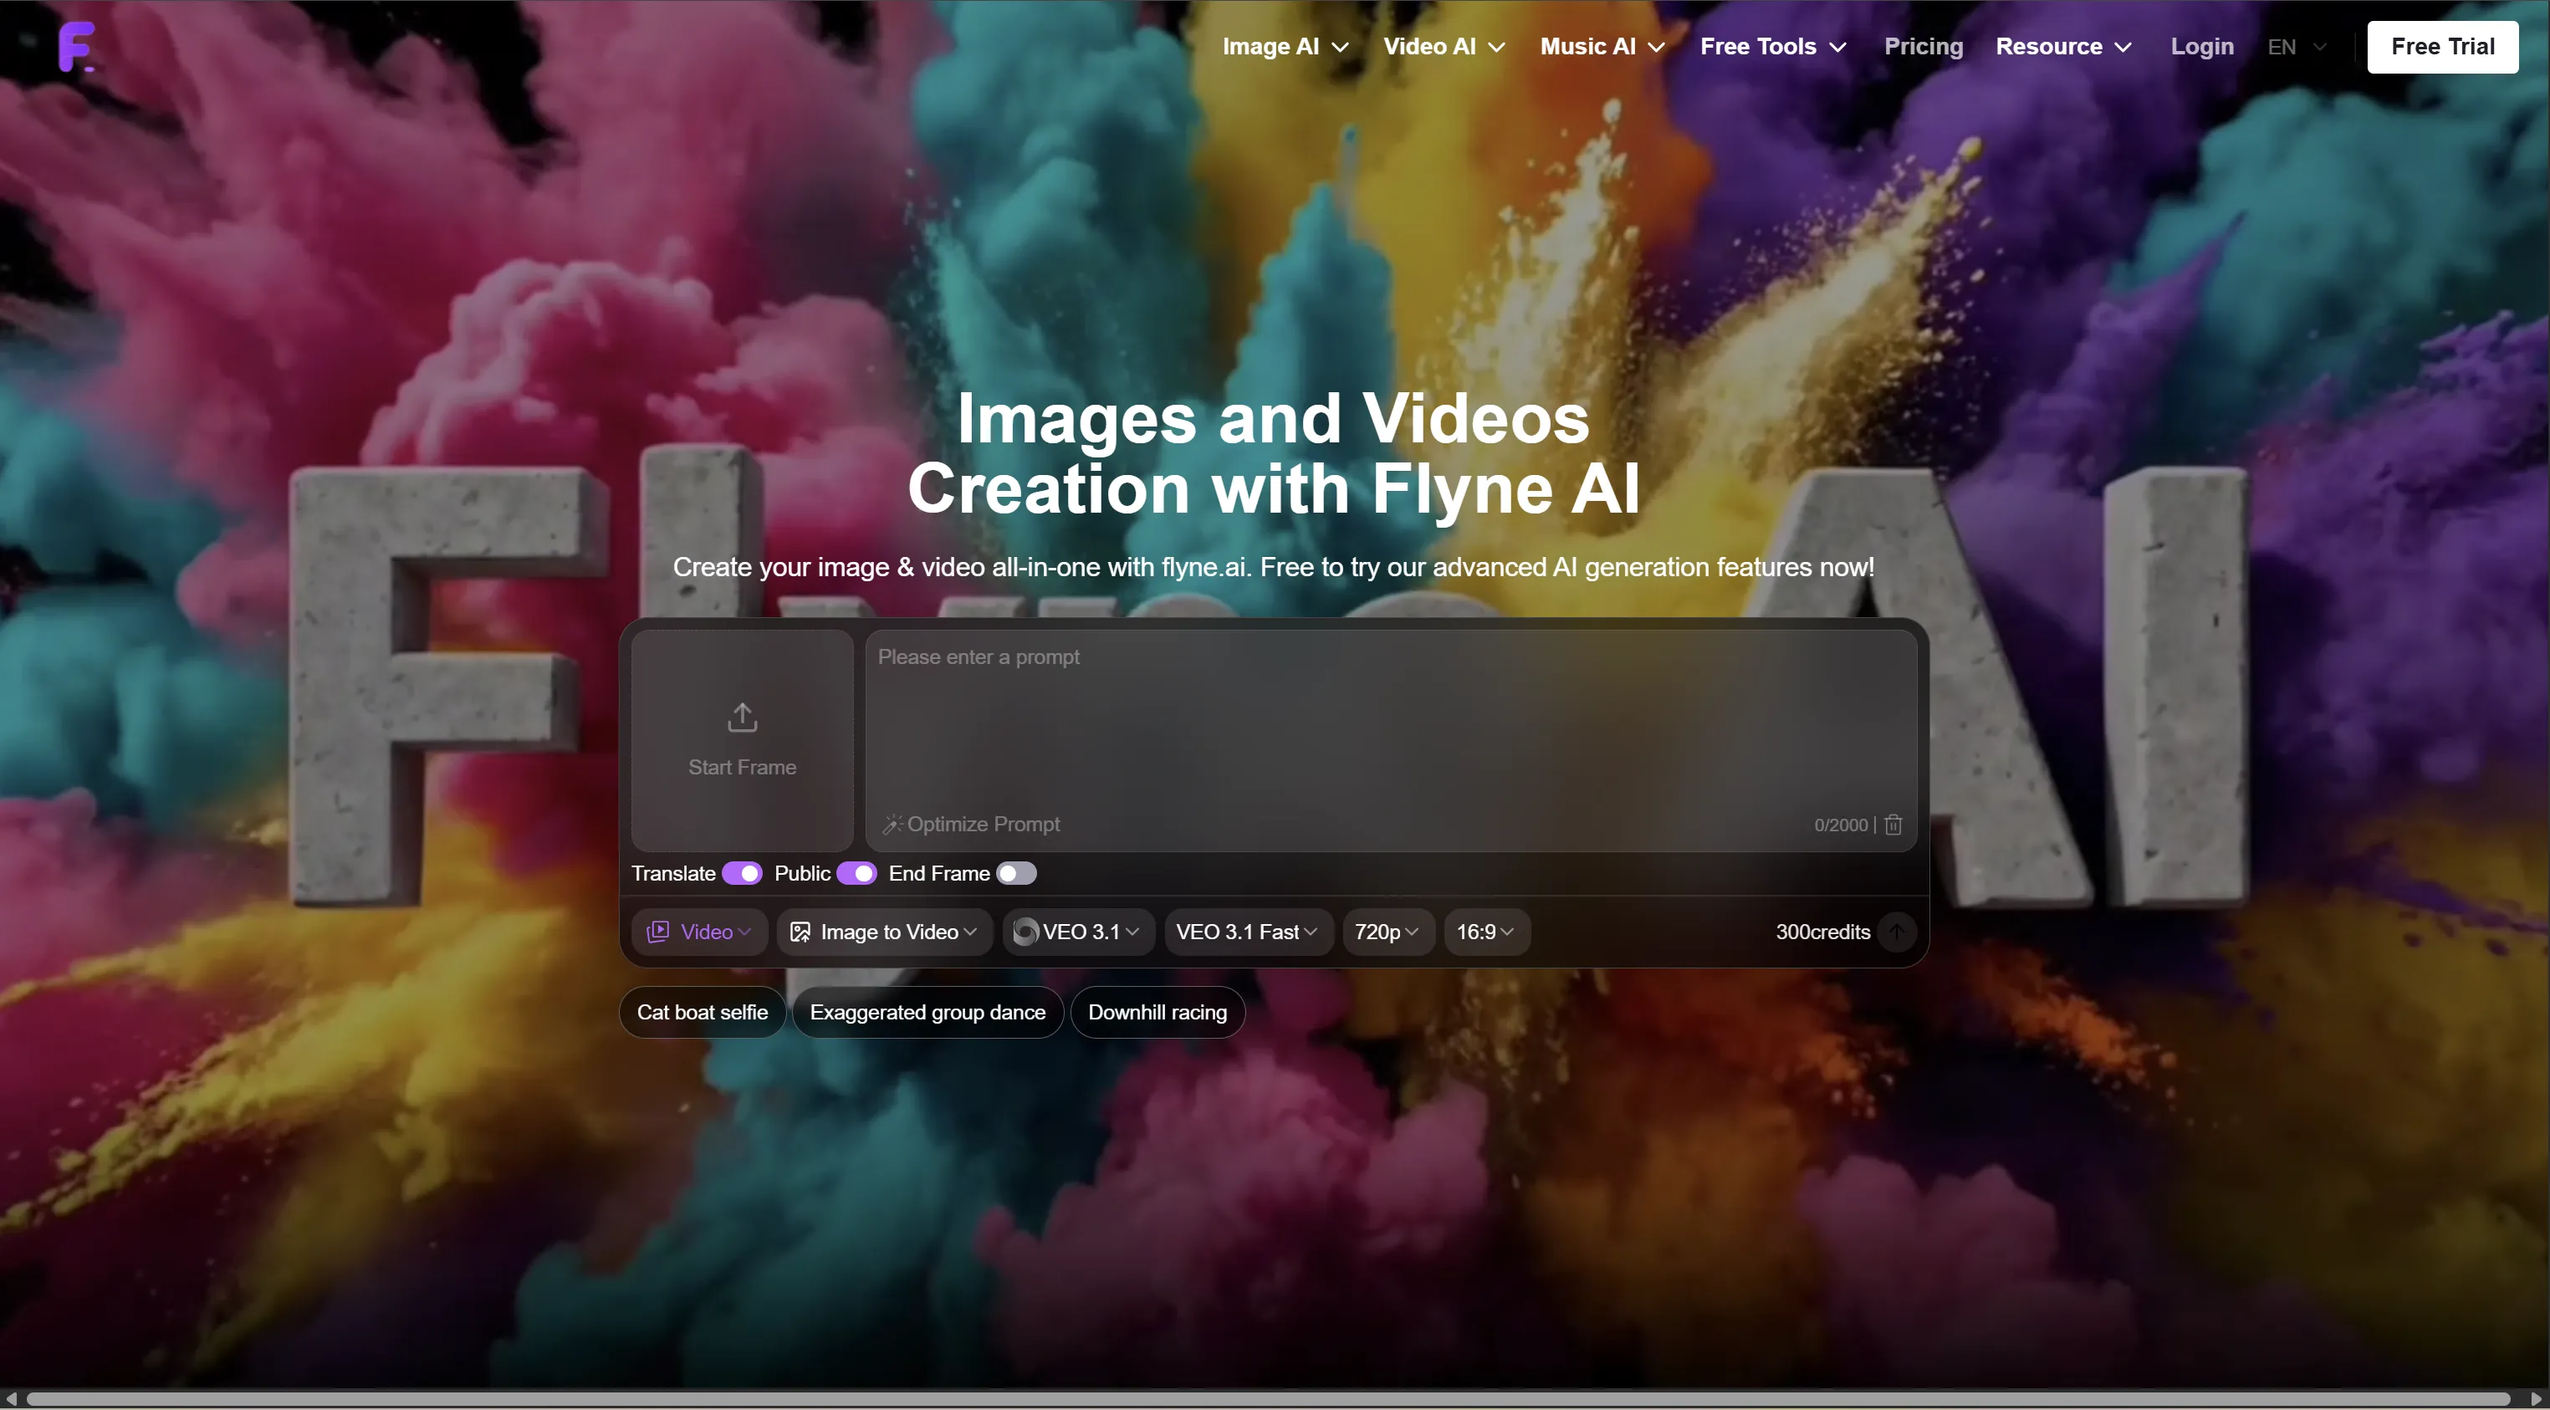
Task: Enable the End Frame switch
Action: 1015,873
